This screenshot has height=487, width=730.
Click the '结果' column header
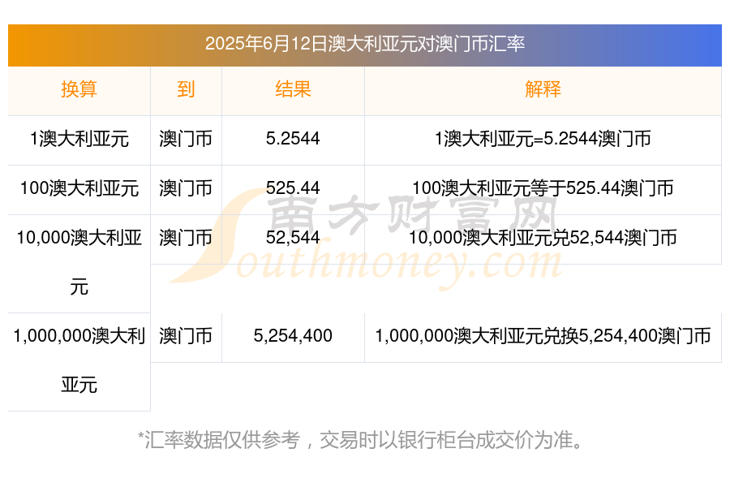coord(293,89)
